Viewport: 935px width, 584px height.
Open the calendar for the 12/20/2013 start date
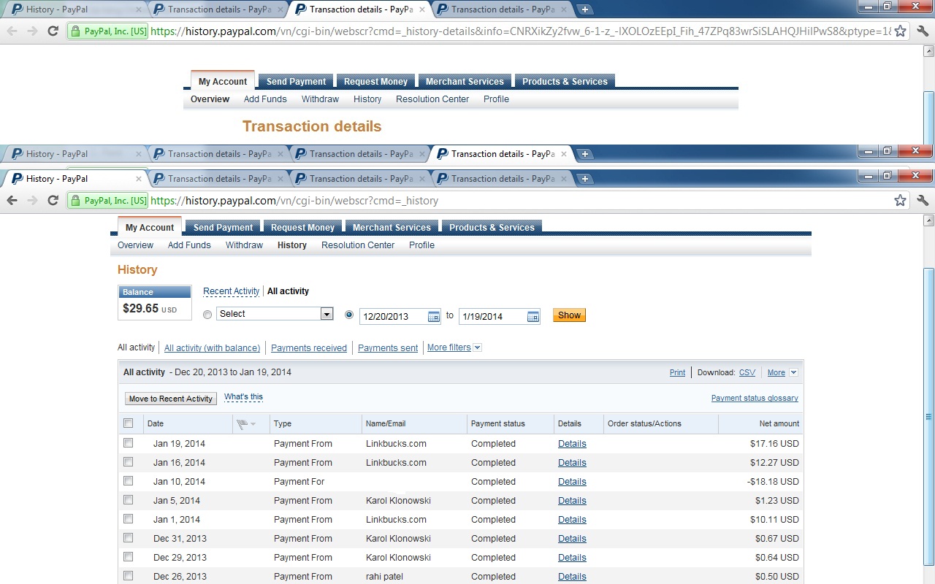click(x=434, y=316)
